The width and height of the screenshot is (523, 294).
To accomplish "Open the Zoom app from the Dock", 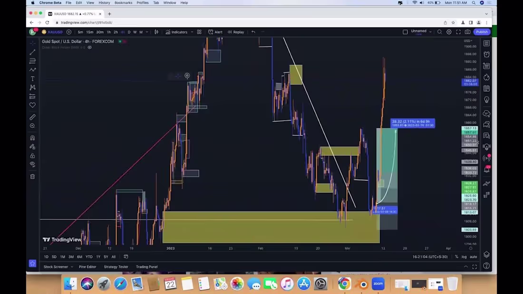I will click(x=378, y=284).
